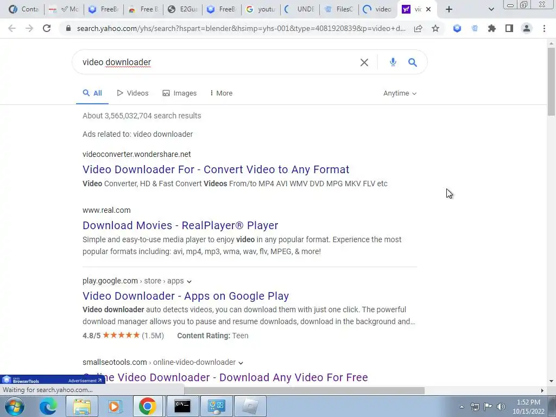
Task: Open the Windows Start orb
Action: point(15,406)
